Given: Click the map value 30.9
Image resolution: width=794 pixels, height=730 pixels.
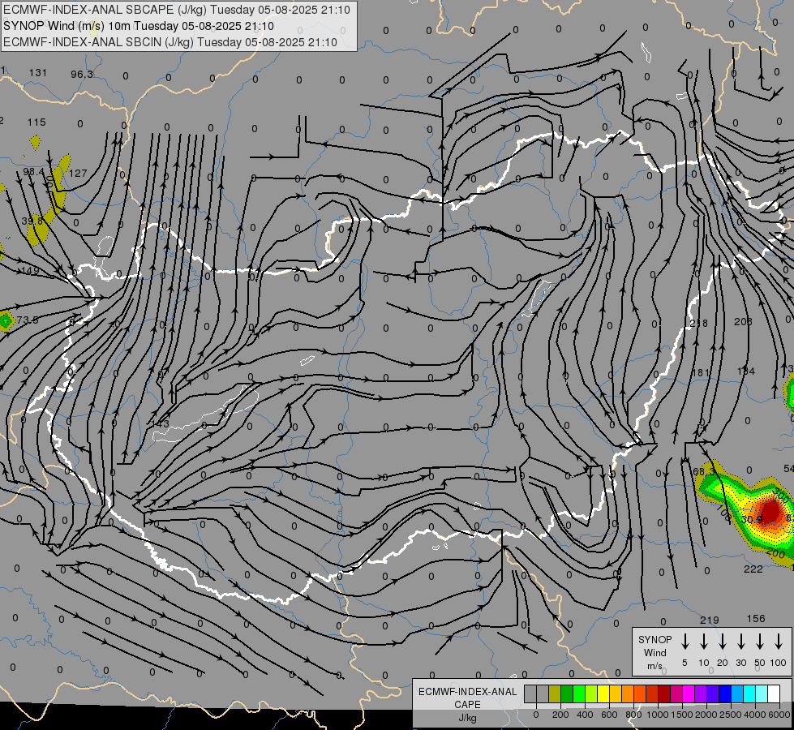Looking at the screenshot, I should [x=752, y=520].
